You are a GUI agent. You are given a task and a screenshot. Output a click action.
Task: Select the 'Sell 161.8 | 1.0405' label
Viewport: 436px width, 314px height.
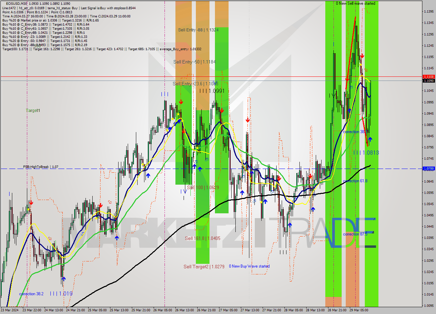pos(202,238)
